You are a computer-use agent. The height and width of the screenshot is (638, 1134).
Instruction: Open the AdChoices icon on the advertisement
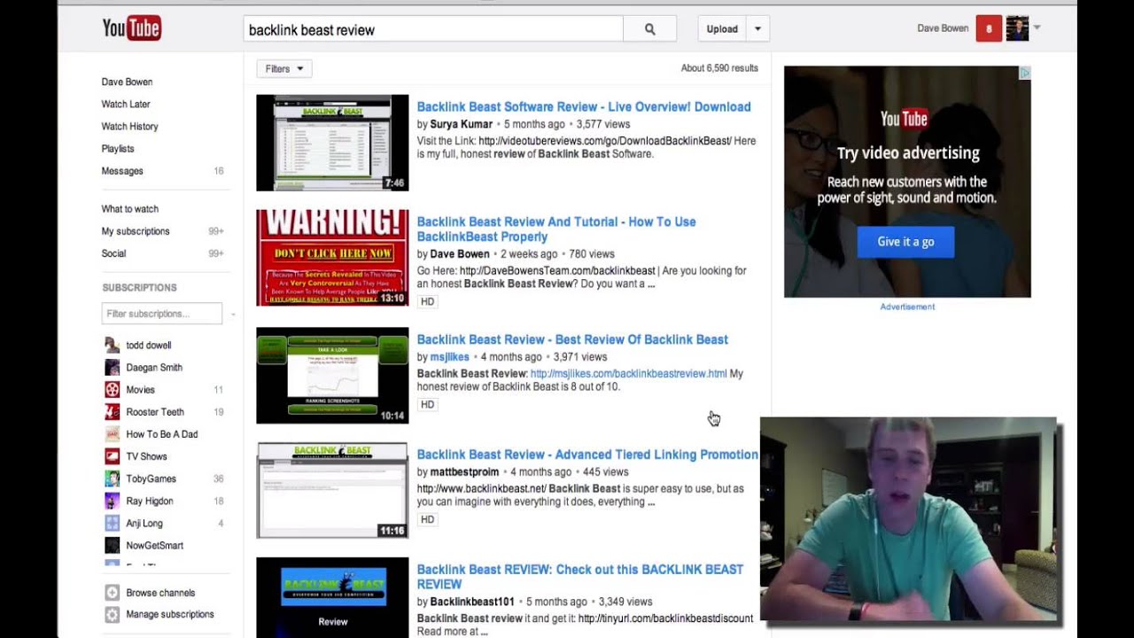[1024, 73]
